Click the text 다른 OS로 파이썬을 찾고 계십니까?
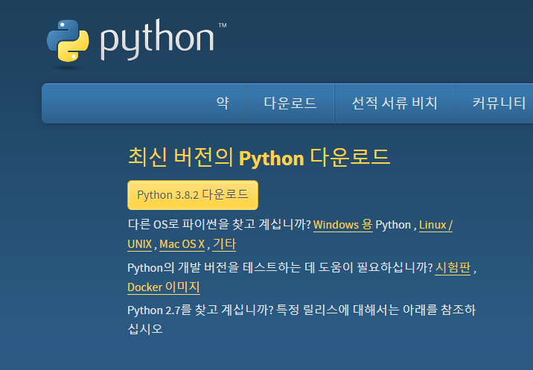The width and height of the screenshot is (533, 370). tap(220, 225)
